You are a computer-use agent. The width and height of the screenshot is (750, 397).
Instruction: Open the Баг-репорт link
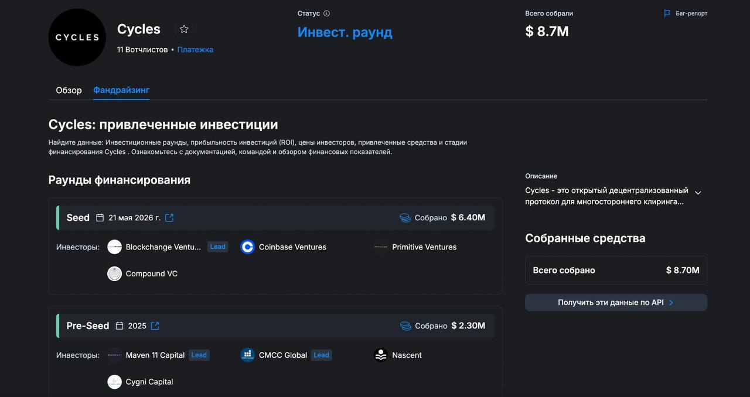coord(691,13)
